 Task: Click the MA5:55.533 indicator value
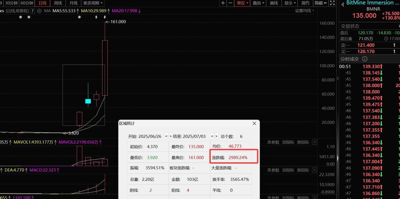pyautogui.click(x=65, y=11)
